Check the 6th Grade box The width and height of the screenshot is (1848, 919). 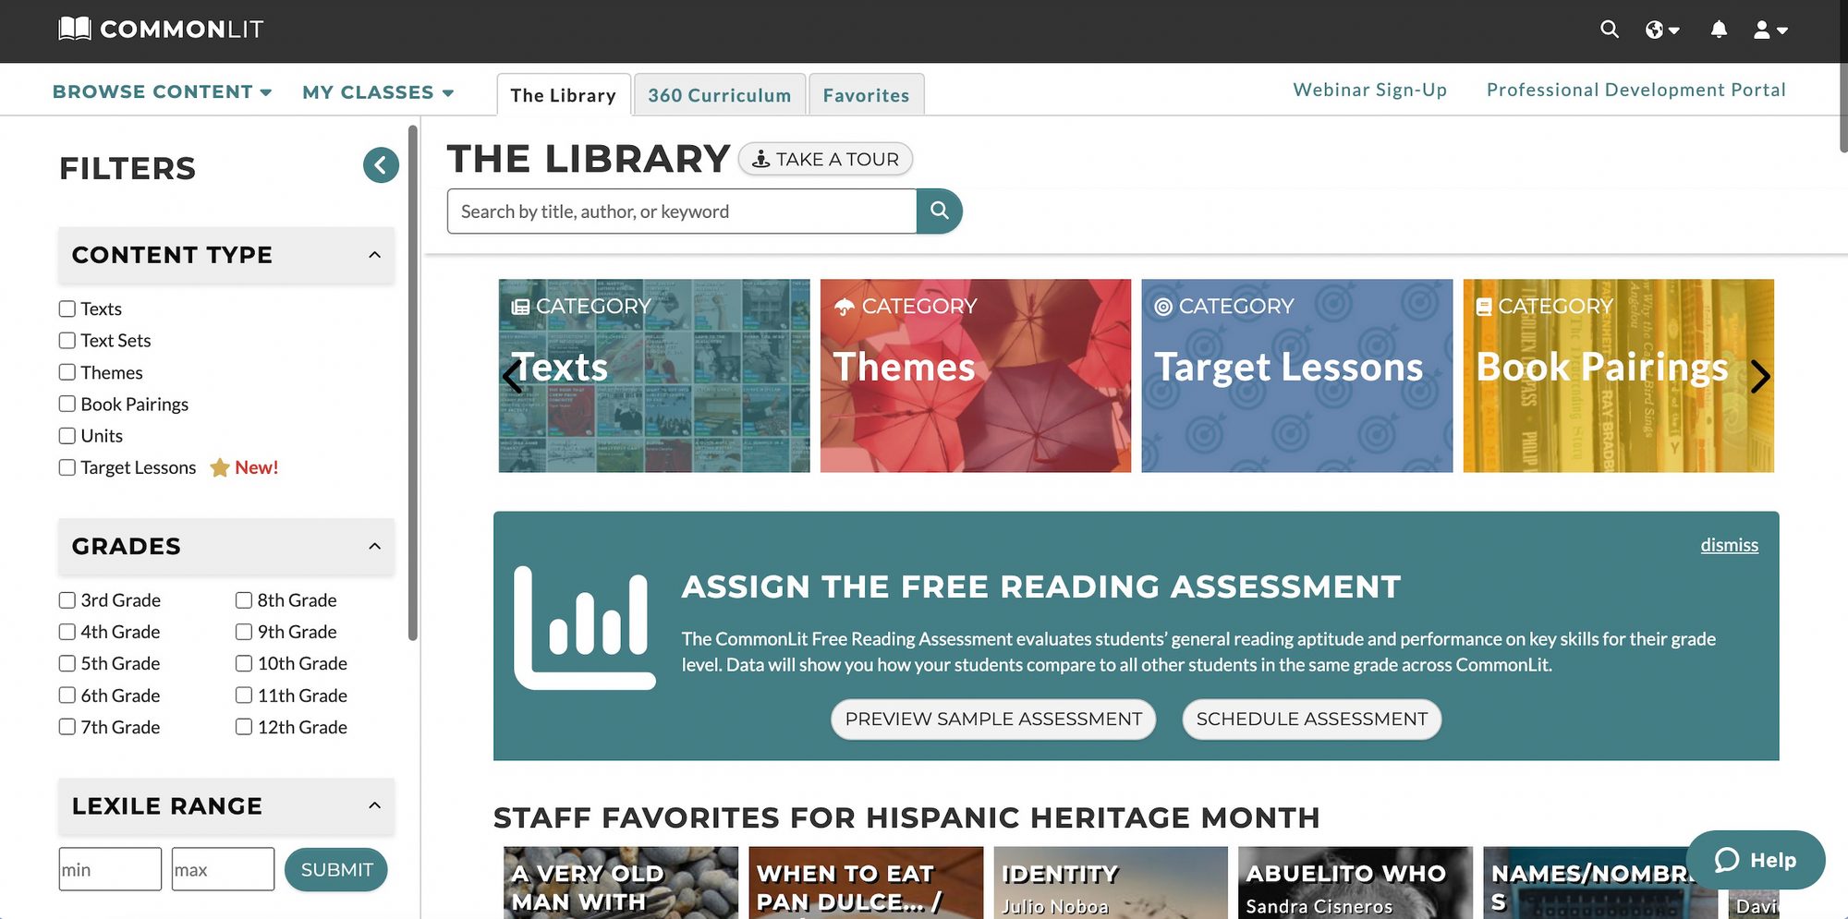click(x=67, y=695)
